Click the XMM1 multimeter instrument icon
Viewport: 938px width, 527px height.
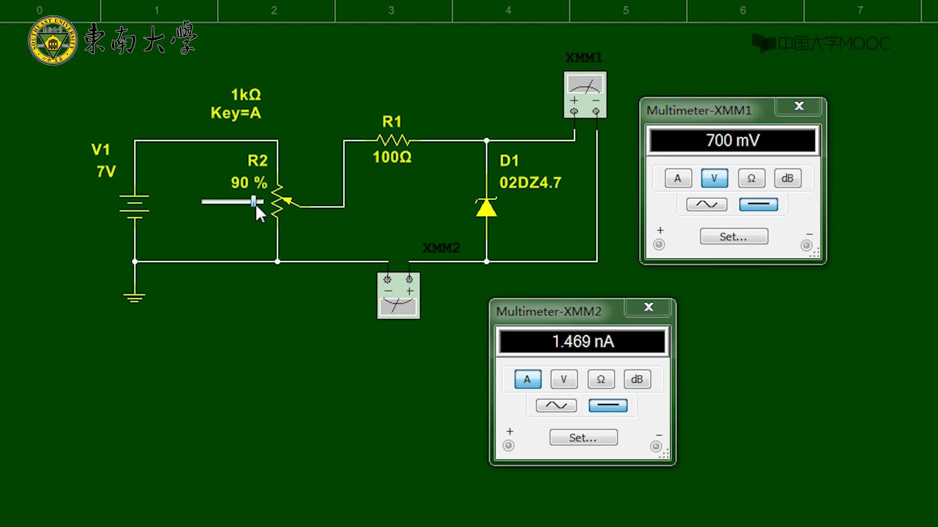coord(585,95)
